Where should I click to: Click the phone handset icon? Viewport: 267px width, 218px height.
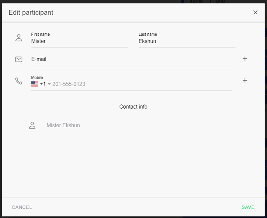19,81
